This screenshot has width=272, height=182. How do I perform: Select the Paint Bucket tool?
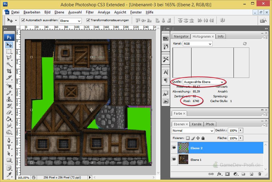click(x=9, y=119)
